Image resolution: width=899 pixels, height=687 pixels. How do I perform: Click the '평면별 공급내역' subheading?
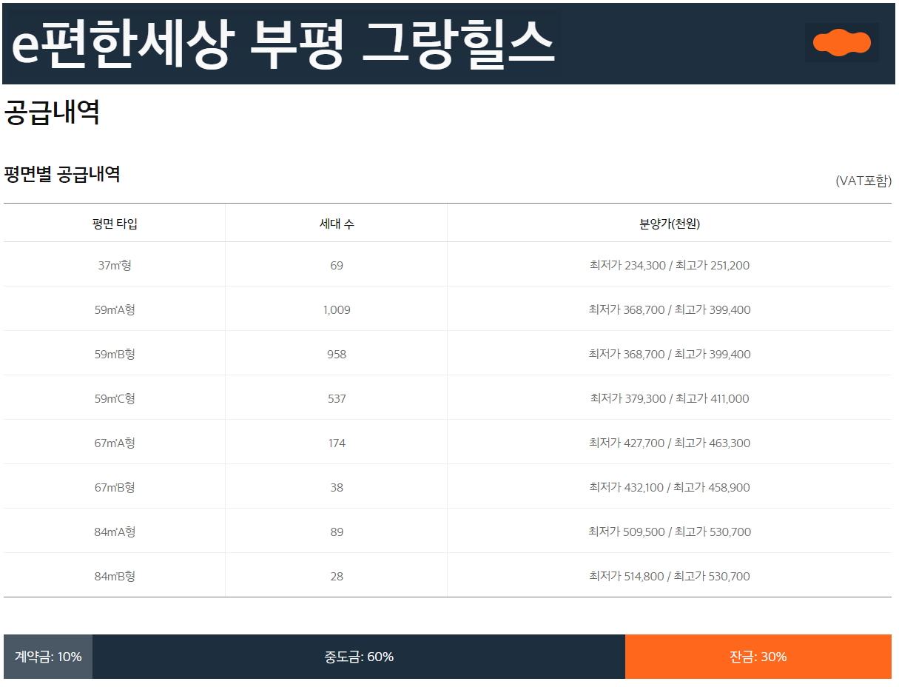pos(62,175)
